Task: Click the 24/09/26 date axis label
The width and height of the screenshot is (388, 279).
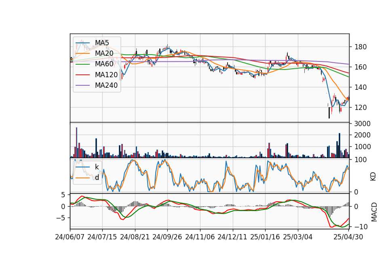Action: click(167, 237)
